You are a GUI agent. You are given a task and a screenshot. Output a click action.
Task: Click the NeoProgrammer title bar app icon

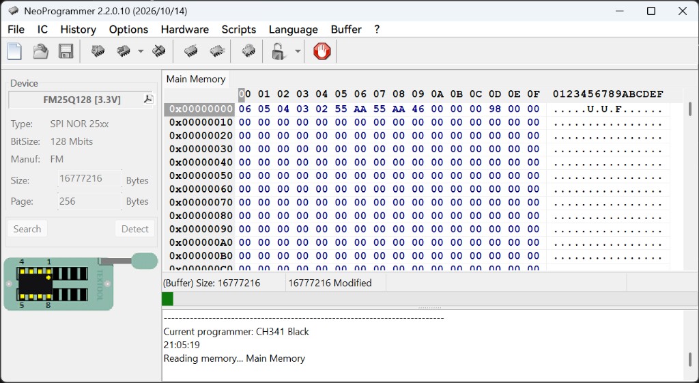point(14,11)
